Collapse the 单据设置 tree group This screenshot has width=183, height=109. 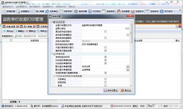[x=52, y=54]
